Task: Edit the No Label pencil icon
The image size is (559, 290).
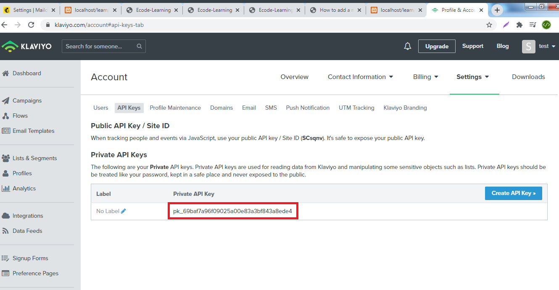Action: pos(124,211)
